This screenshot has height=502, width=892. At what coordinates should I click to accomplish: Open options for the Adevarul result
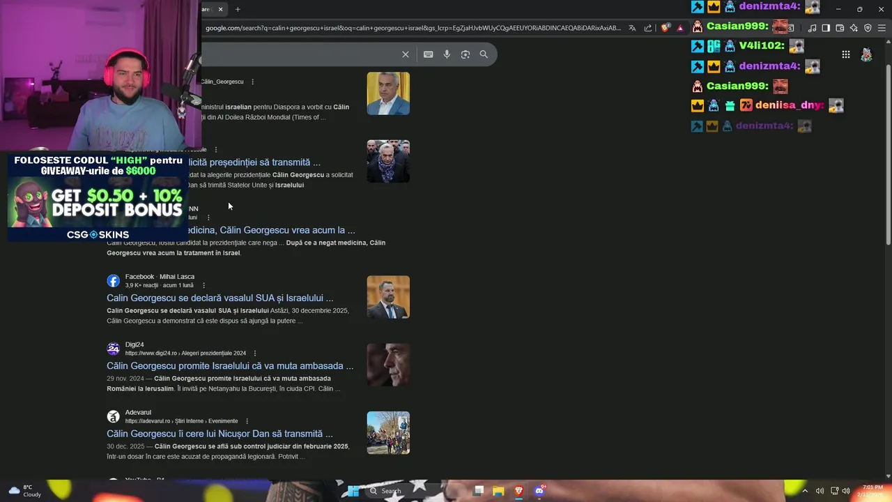coord(247,421)
